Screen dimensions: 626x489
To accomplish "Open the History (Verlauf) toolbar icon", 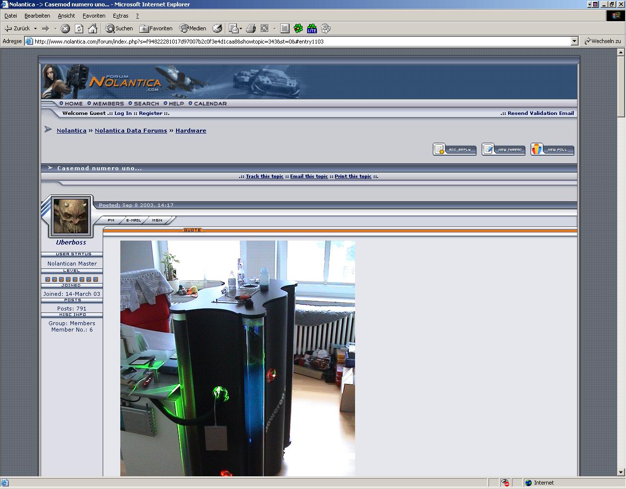I will (217, 28).
